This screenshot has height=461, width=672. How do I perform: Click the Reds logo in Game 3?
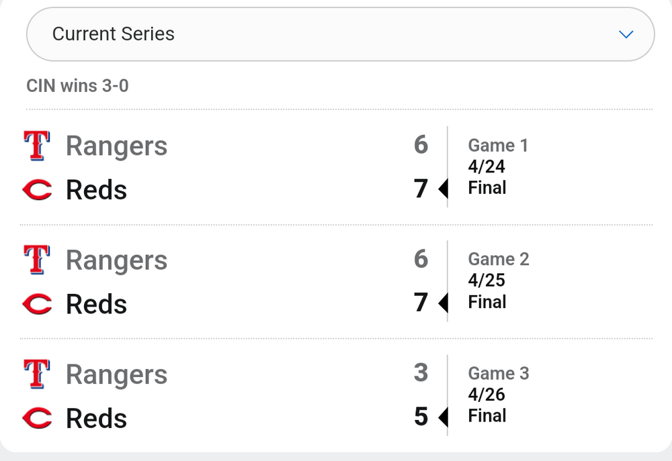click(x=37, y=418)
